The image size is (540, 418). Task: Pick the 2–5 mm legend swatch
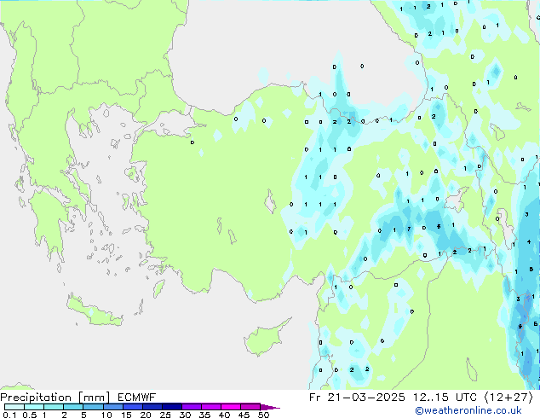(73, 407)
